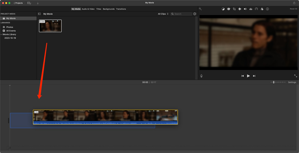Open the Color Balance tool
The width and height of the screenshot is (299, 153).
pyautogui.click(x=223, y=9)
